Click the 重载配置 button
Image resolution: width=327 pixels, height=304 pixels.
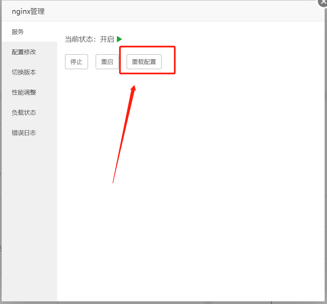pos(144,62)
